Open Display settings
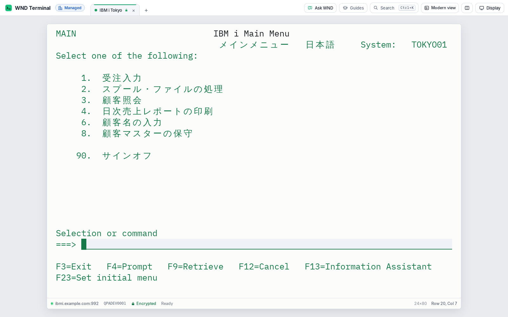 (x=490, y=8)
